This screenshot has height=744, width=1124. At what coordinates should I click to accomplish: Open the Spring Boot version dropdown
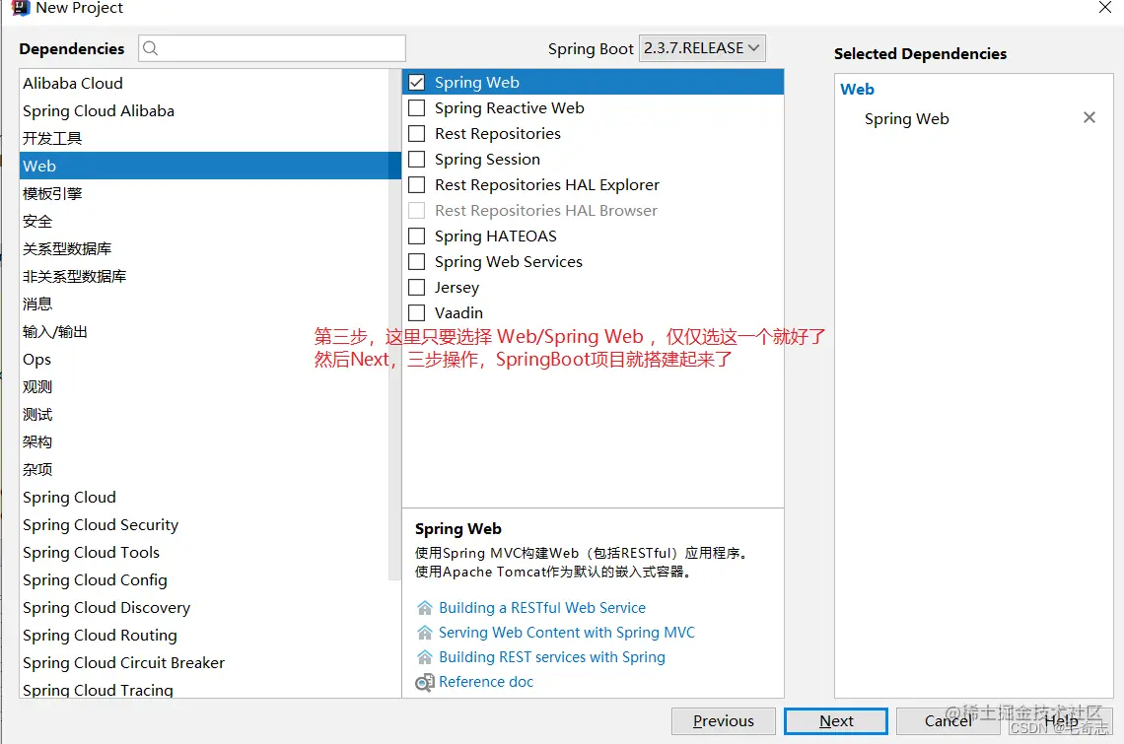tap(702, 48)
